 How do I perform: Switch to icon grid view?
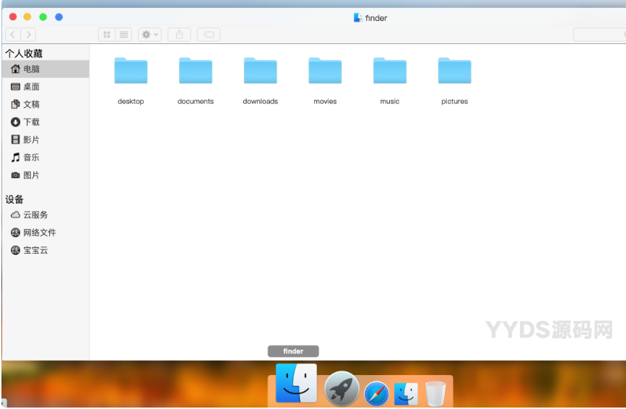[107, 35]
